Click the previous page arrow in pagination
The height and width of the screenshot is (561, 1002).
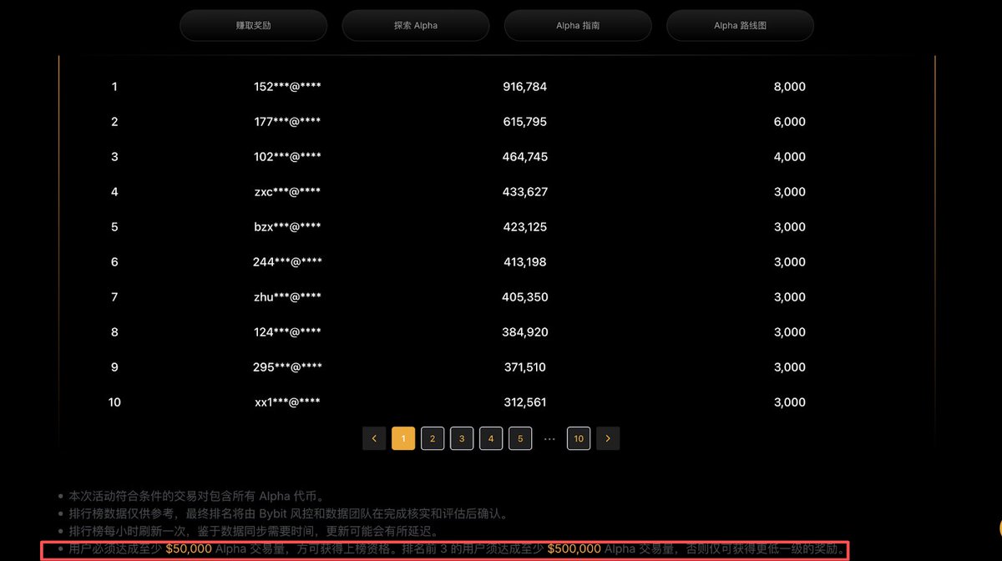[x=374, y=438]
